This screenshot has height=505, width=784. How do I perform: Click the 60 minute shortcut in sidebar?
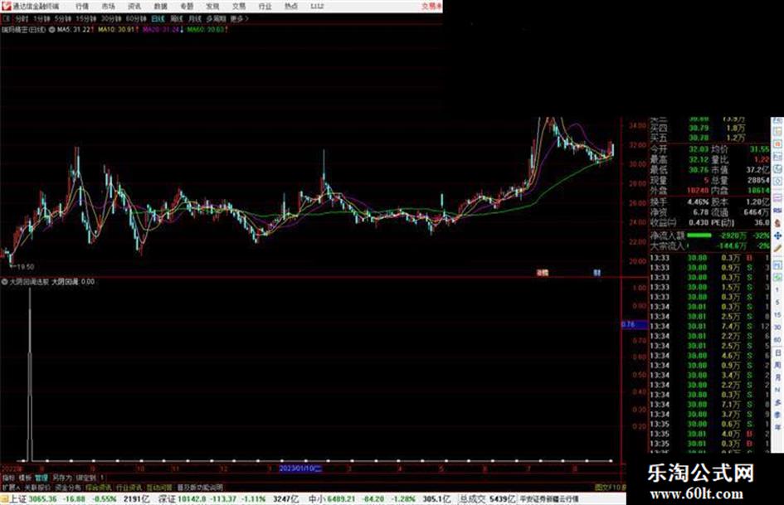[777, 340]
